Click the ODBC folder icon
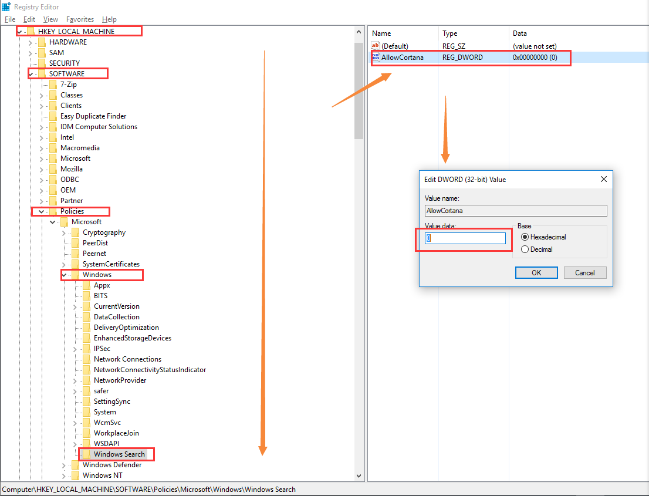This screenshot has width=649, height=496. (53, 179)
